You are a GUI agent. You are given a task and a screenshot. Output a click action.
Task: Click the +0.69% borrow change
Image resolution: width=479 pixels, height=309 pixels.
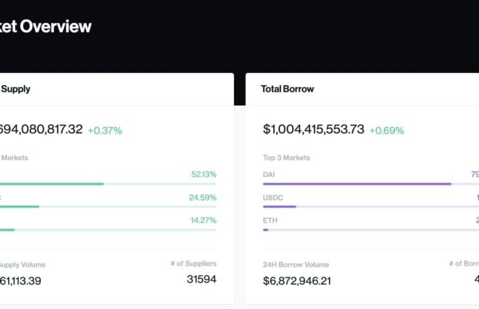[387, 130]
